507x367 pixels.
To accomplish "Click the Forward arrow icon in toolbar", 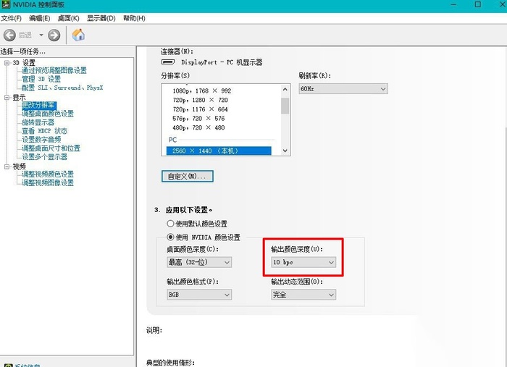I will coord(54,35).
